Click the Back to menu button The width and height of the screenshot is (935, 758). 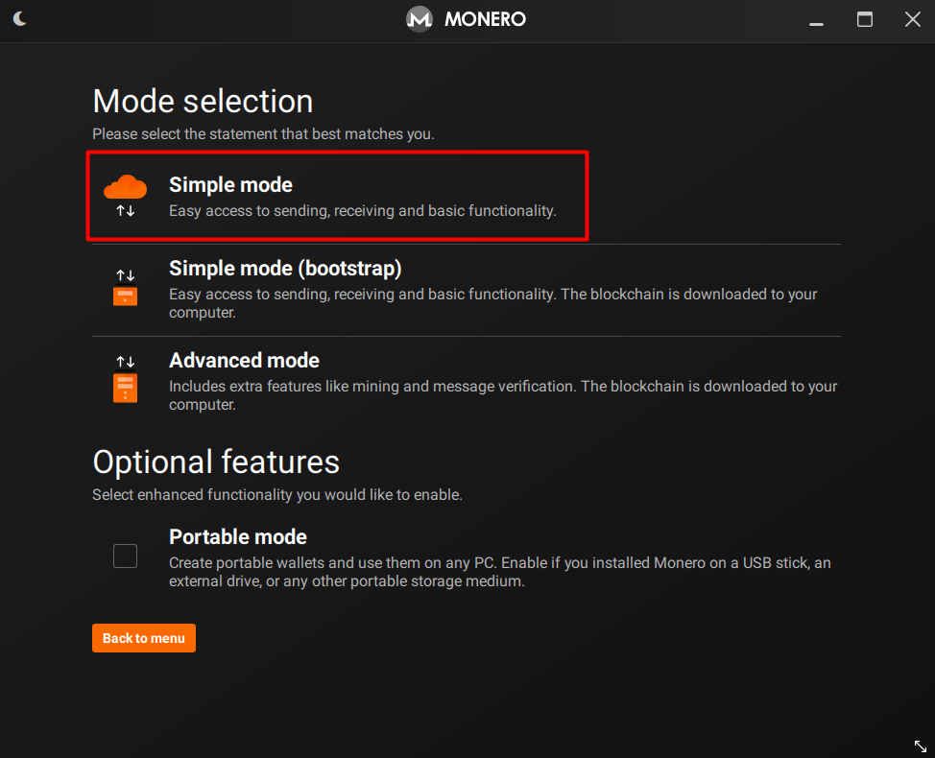click(x=144, y=638)
